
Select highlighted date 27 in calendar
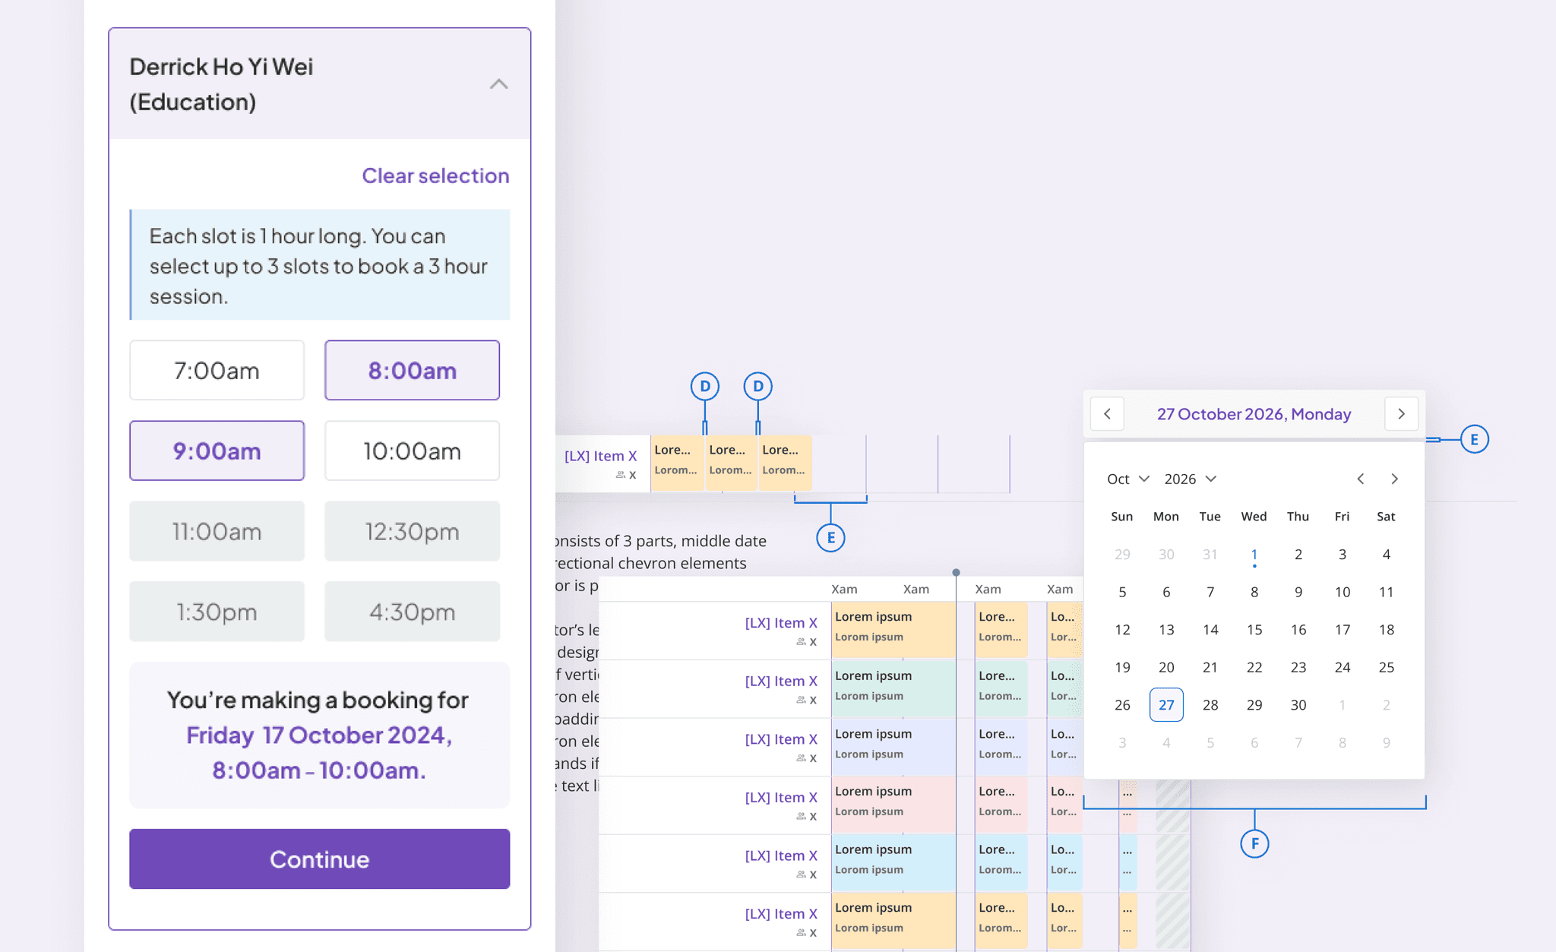click(1166, 705)
